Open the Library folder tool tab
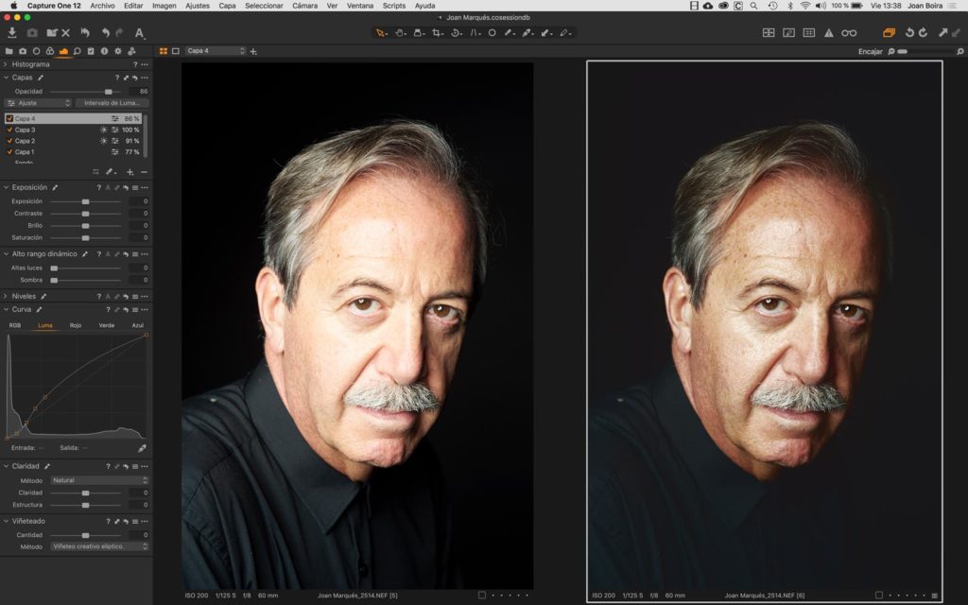Viewport: 968px width, 605px height. [9, 51]
